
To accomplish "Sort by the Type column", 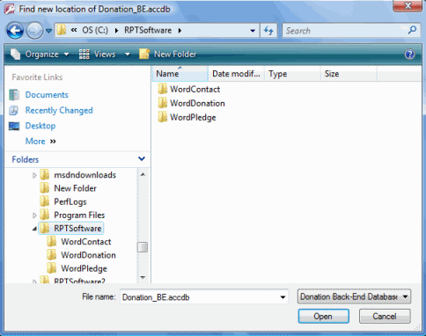I will tap(292, 74).
